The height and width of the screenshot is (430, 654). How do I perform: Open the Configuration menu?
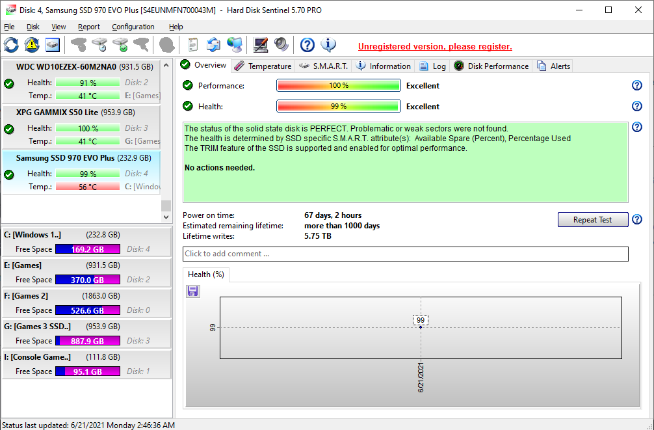tap(133, 27)
